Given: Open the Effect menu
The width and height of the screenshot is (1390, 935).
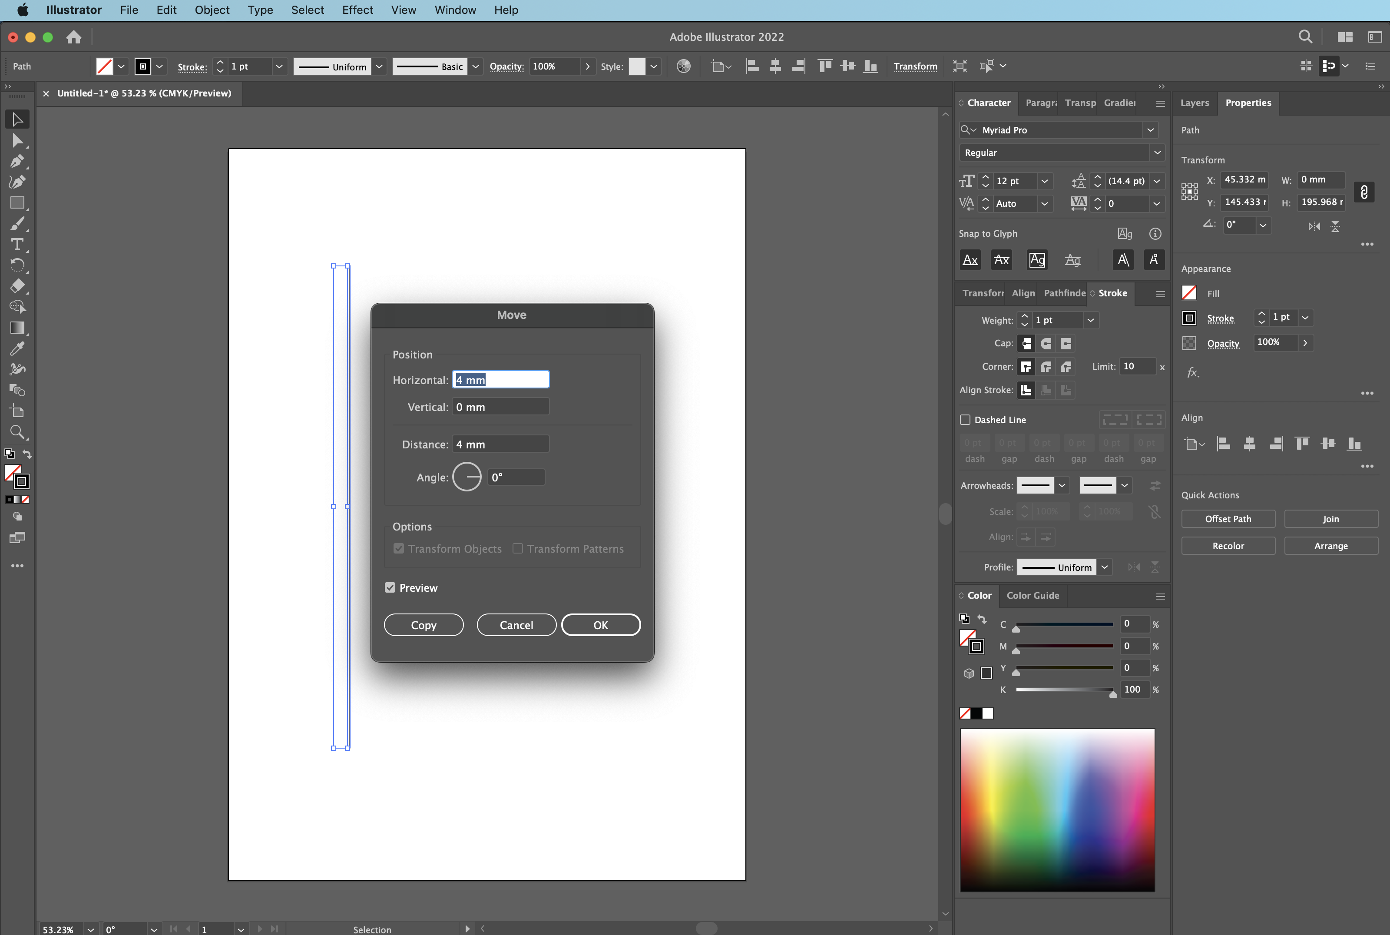Looking at the screenshot, I should click(x=357, y=10).
